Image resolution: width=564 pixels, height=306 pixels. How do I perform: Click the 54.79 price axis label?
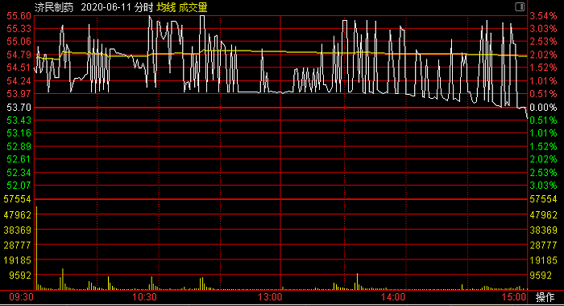click(x=19, y=55)
